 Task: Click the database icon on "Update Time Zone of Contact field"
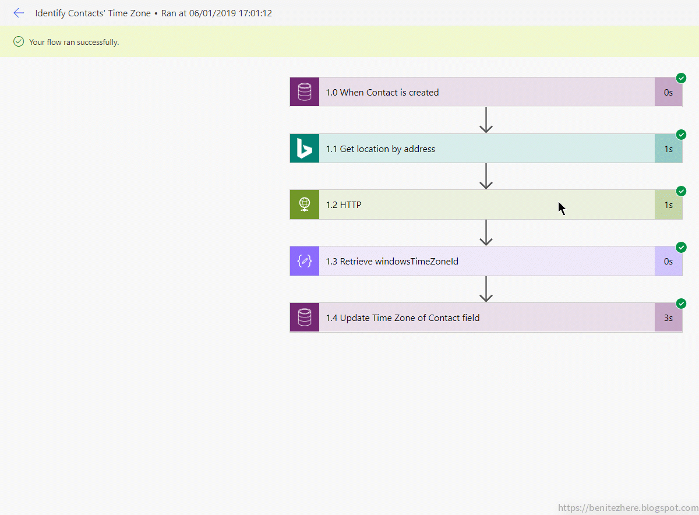coord(304,318)
